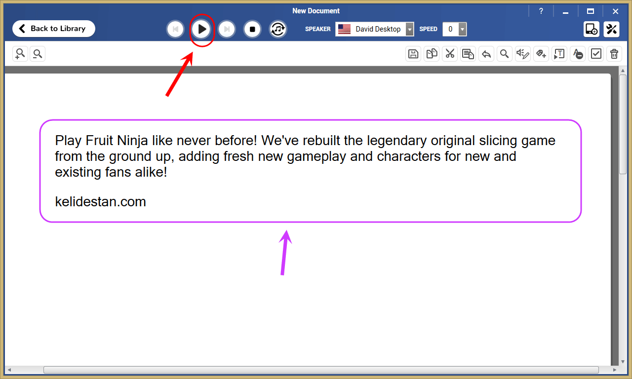
Task: Click the select all checkmark icon
Action: [596, 54]
